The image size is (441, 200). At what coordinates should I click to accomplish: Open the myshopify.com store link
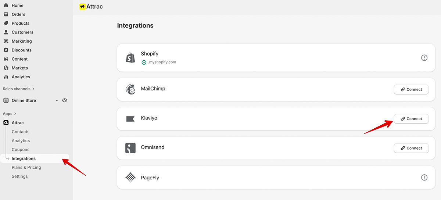click(162, 62)
